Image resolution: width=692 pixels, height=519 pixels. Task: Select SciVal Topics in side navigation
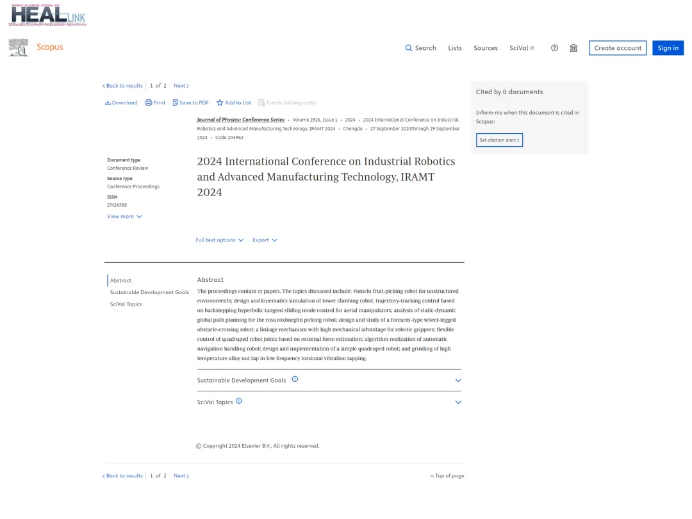coord(126,304)
